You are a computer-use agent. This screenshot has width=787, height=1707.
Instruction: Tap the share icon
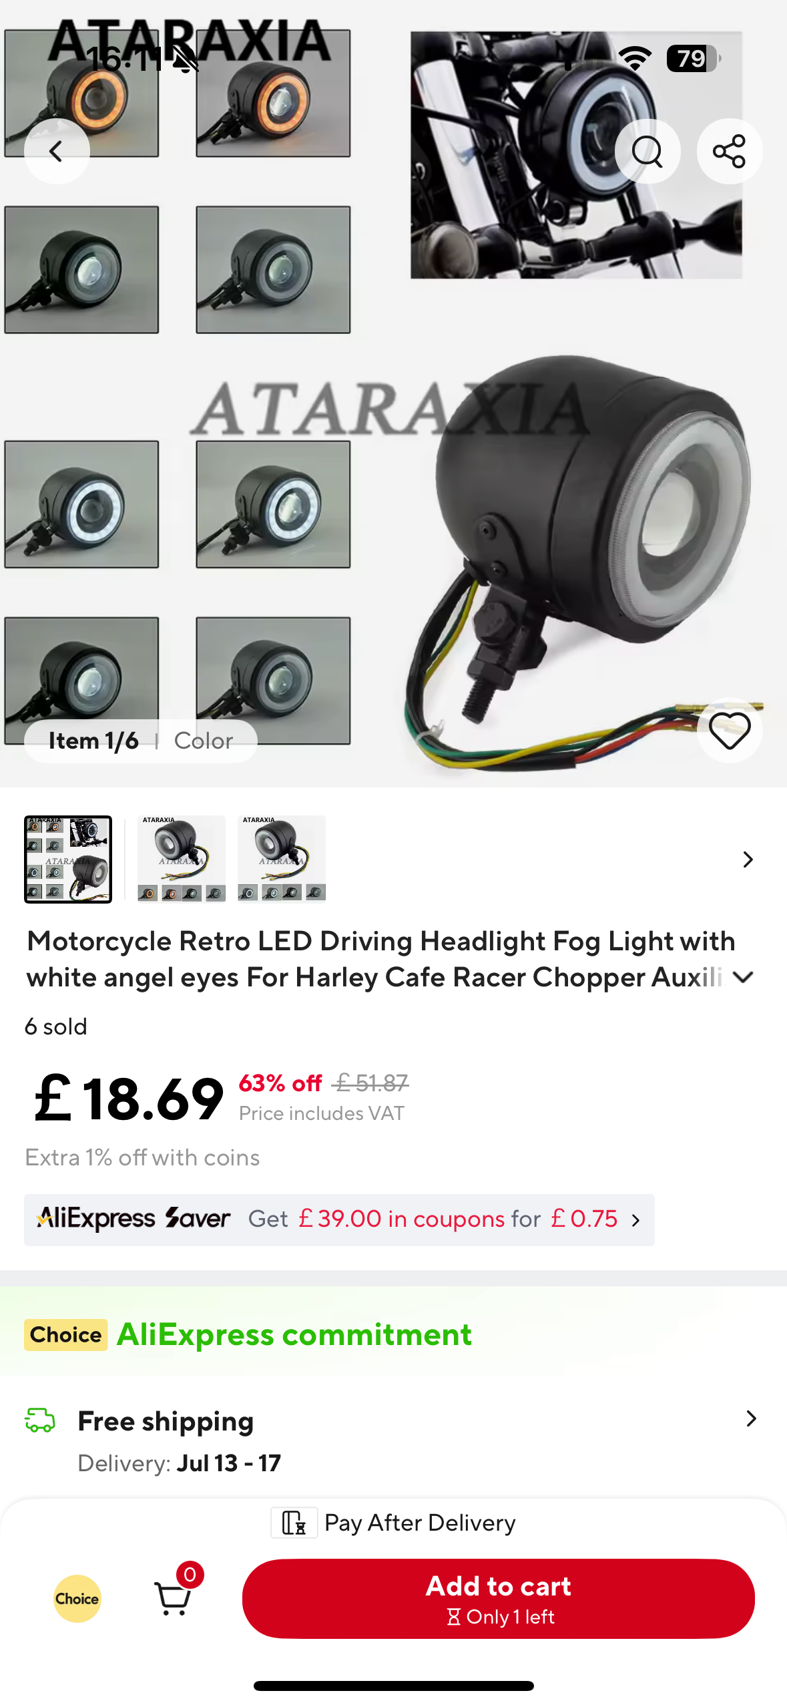(x=729, y=151)
